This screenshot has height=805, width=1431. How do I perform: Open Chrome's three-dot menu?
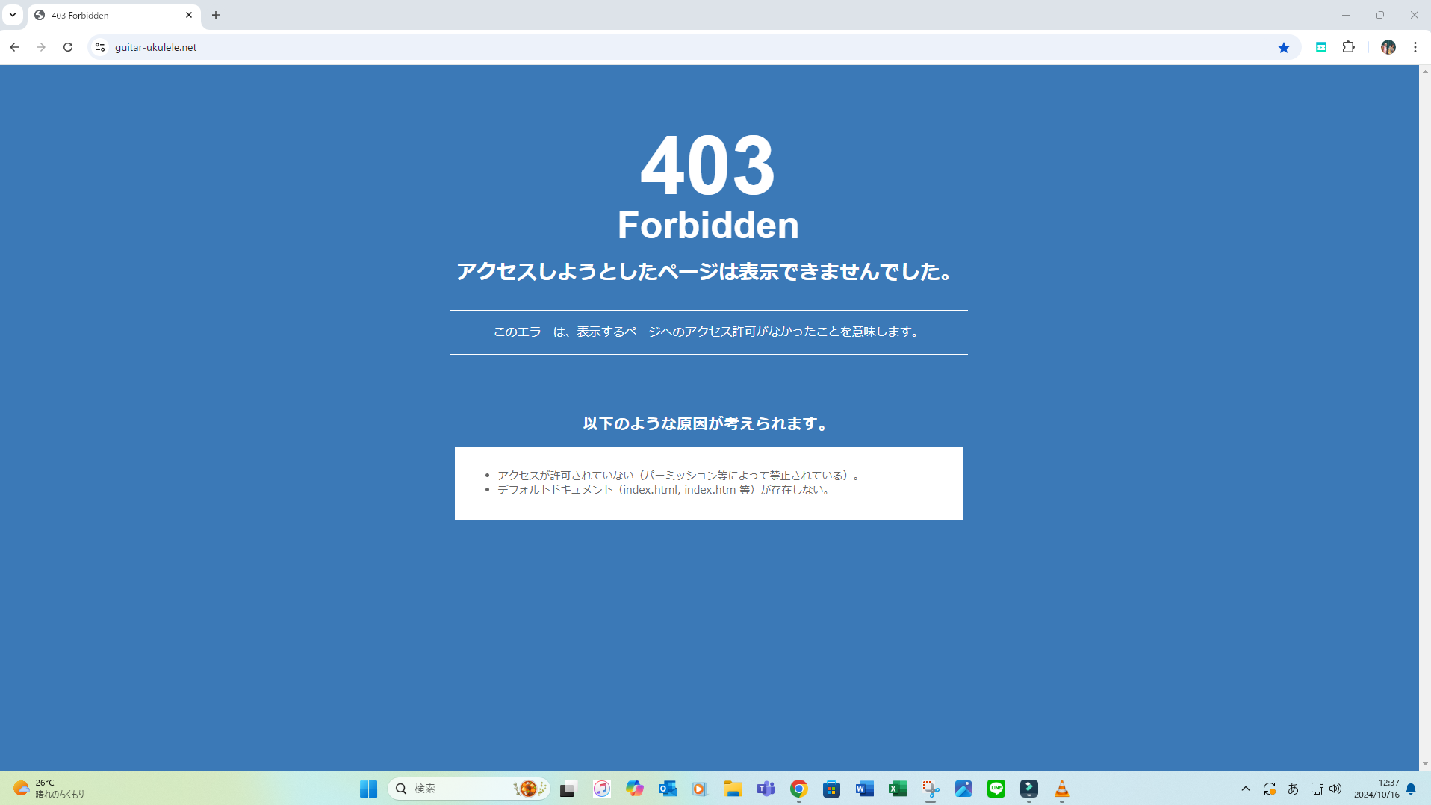pos(1415,47)
